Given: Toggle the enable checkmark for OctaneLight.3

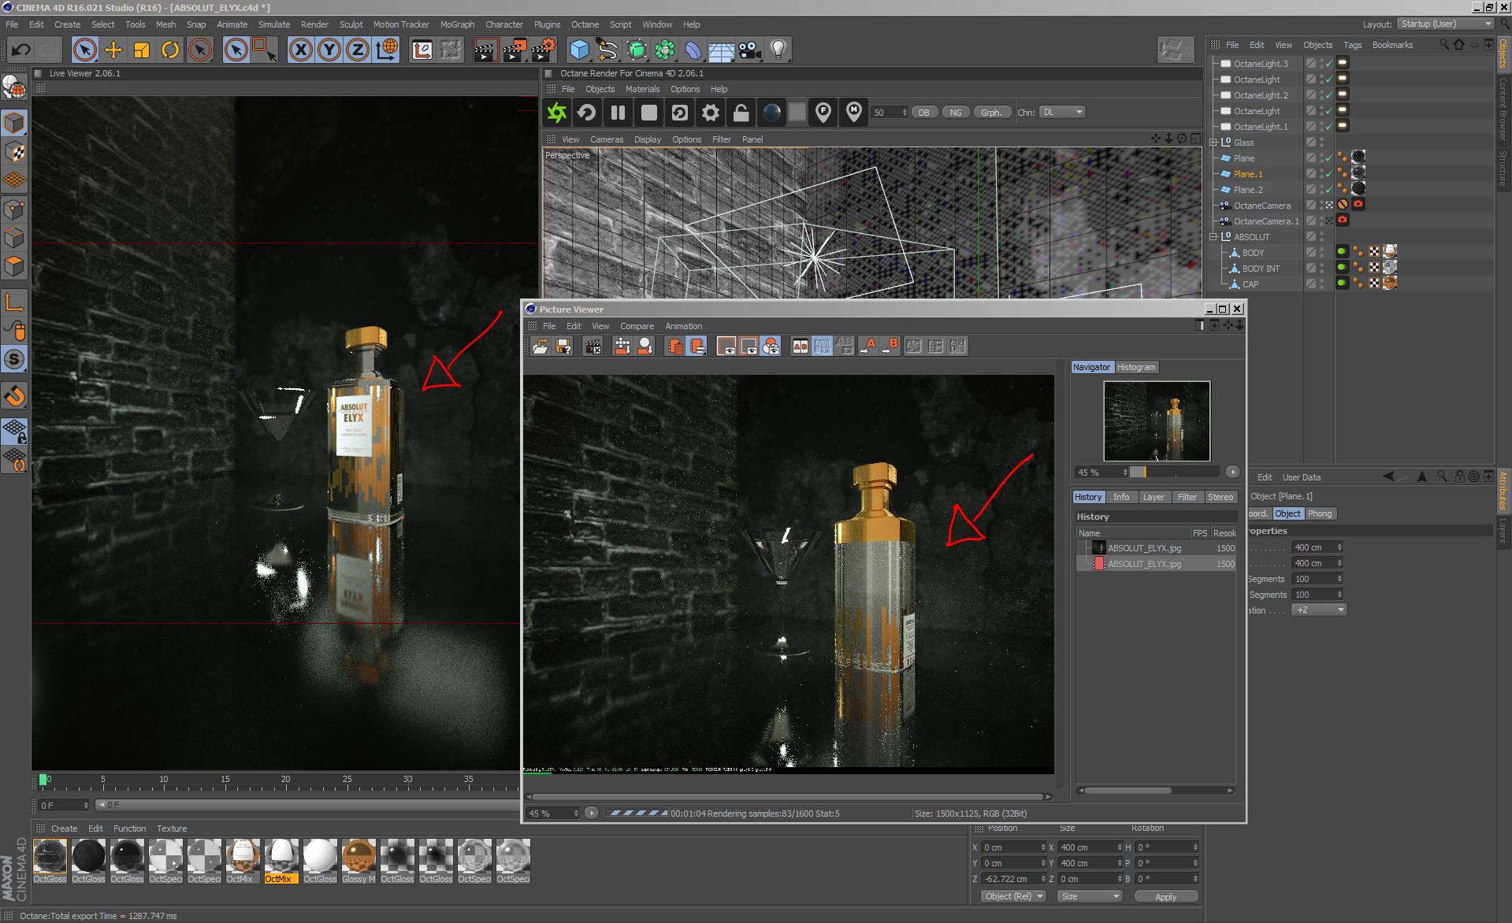Looking at the screenshot, I should (x=1328, y=64).
